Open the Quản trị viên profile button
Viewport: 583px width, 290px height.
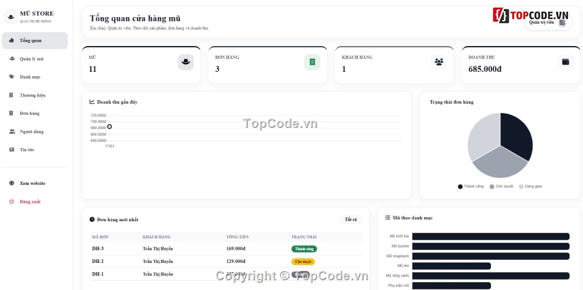tap(548, 22)
